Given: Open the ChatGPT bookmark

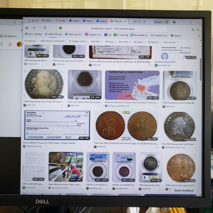Looking at the screenshot, I should (176, 35).
